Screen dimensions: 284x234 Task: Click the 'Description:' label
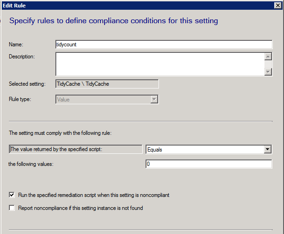pyautogui.click(x=22, y=57)
